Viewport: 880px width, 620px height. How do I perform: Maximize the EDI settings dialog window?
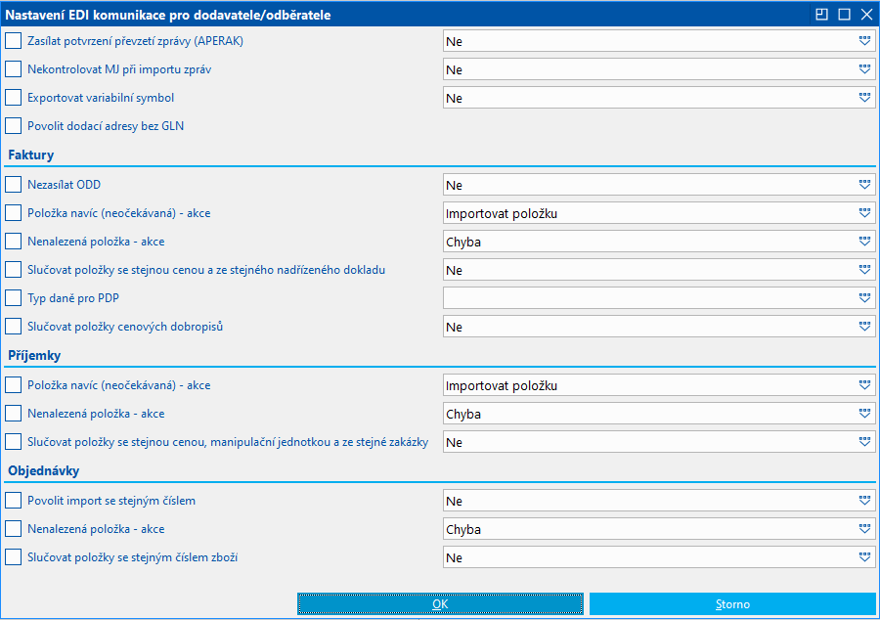pyautogui.click(x=844, y=14)
